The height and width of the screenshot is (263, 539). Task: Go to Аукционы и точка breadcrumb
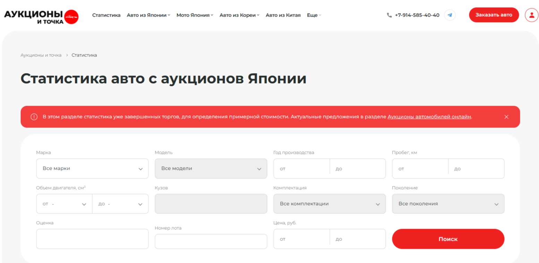(41, 55)
